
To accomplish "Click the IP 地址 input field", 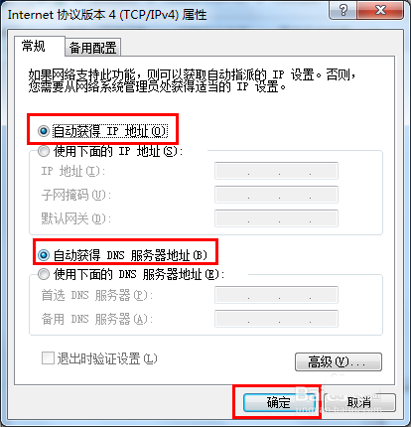I will pyautogui.click(x=276, y=171).
